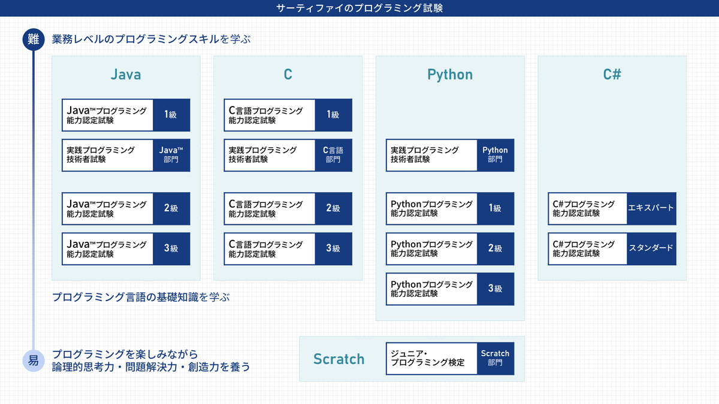Open the C言語プログラミング能力認定試験 1級 card

[x=288, y=115]
